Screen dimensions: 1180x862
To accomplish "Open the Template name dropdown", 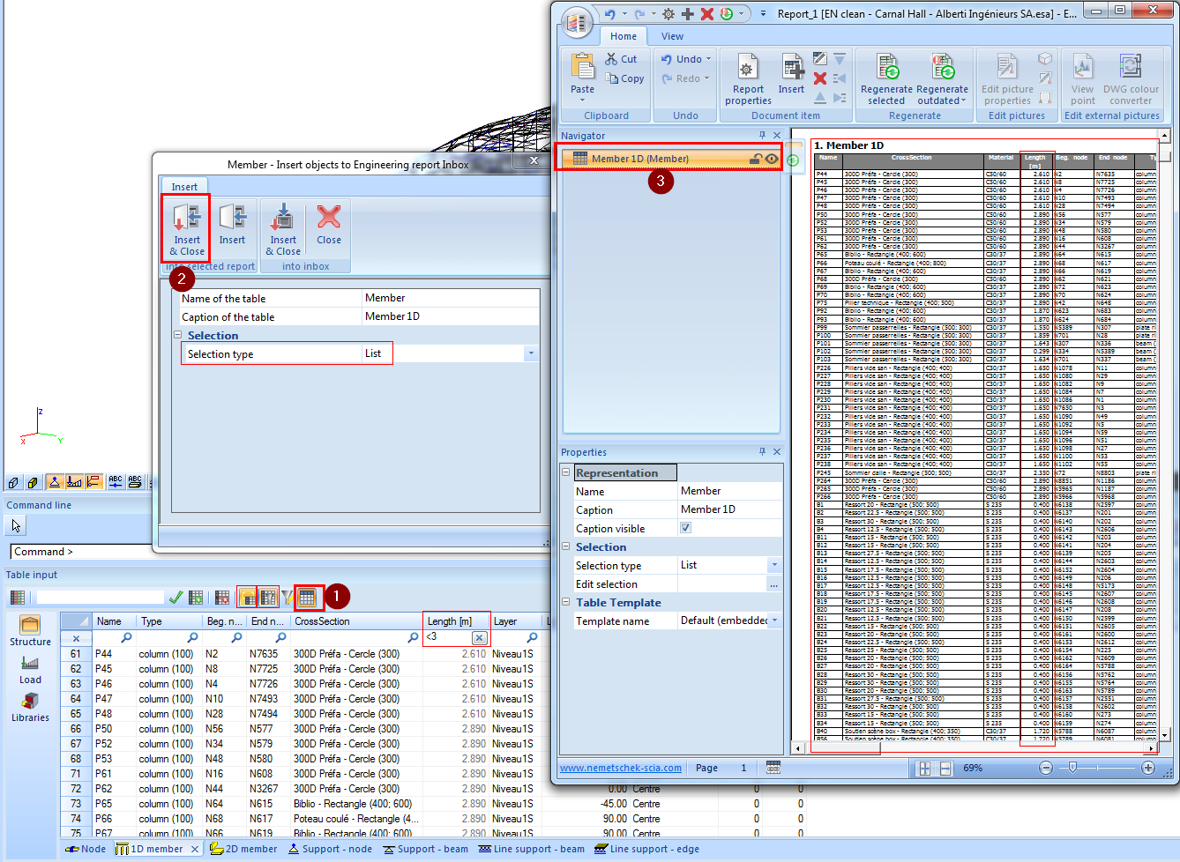I will tap(774, 620).
